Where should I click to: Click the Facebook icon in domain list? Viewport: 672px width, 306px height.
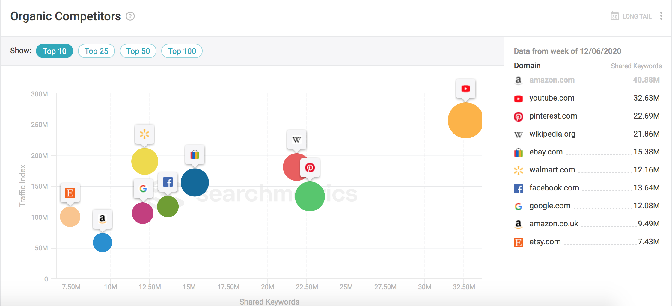tap(518, 188)
